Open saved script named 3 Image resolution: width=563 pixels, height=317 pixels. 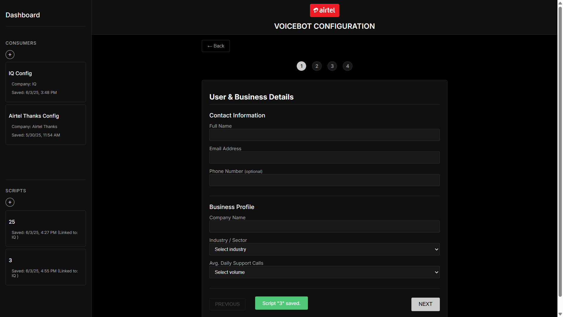tap(46, 267)
